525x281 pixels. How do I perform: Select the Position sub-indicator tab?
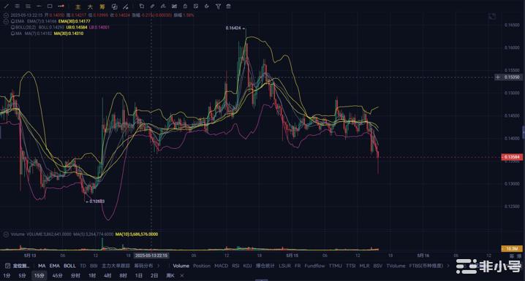[202, 266]
